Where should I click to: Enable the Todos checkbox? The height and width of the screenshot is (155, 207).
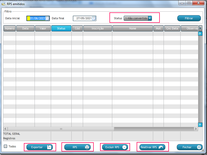click(x=6, y=146)
